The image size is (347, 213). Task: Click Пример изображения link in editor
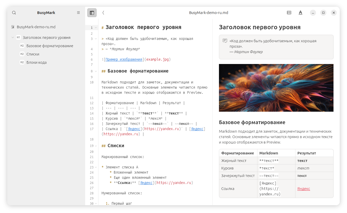(124, 59)
